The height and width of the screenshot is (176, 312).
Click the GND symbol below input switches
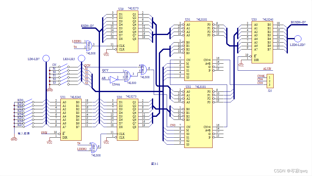pos(14,138)
